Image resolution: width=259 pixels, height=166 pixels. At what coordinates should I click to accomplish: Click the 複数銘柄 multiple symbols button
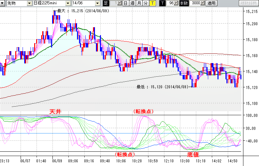[x=248, y=3]
